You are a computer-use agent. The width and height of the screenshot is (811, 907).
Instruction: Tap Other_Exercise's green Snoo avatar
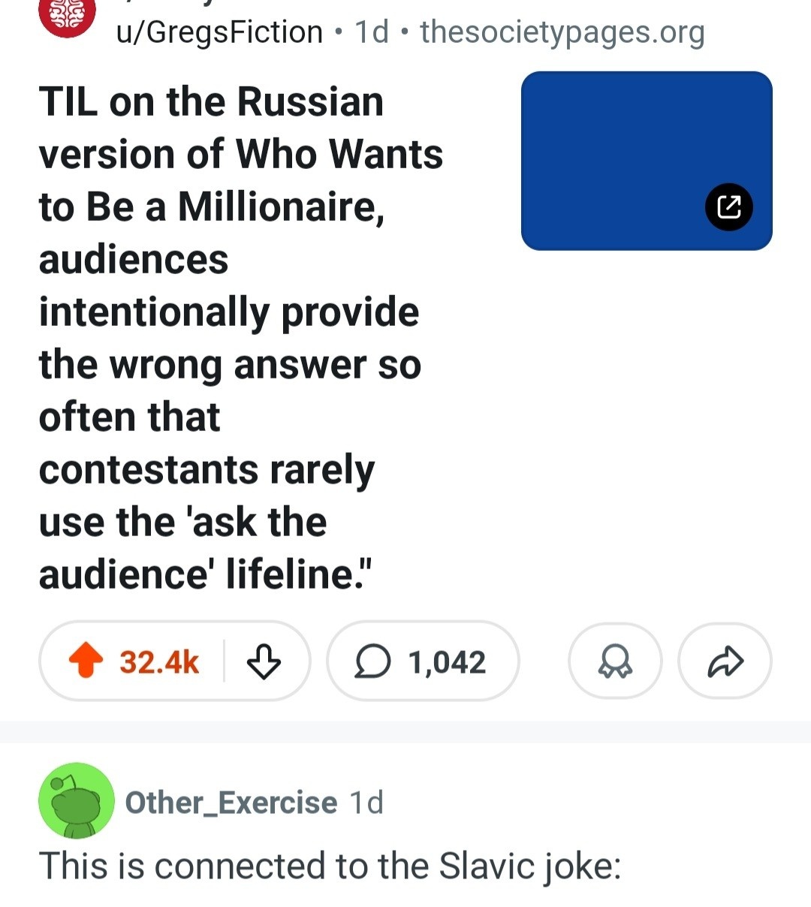(x=76, y=800)
